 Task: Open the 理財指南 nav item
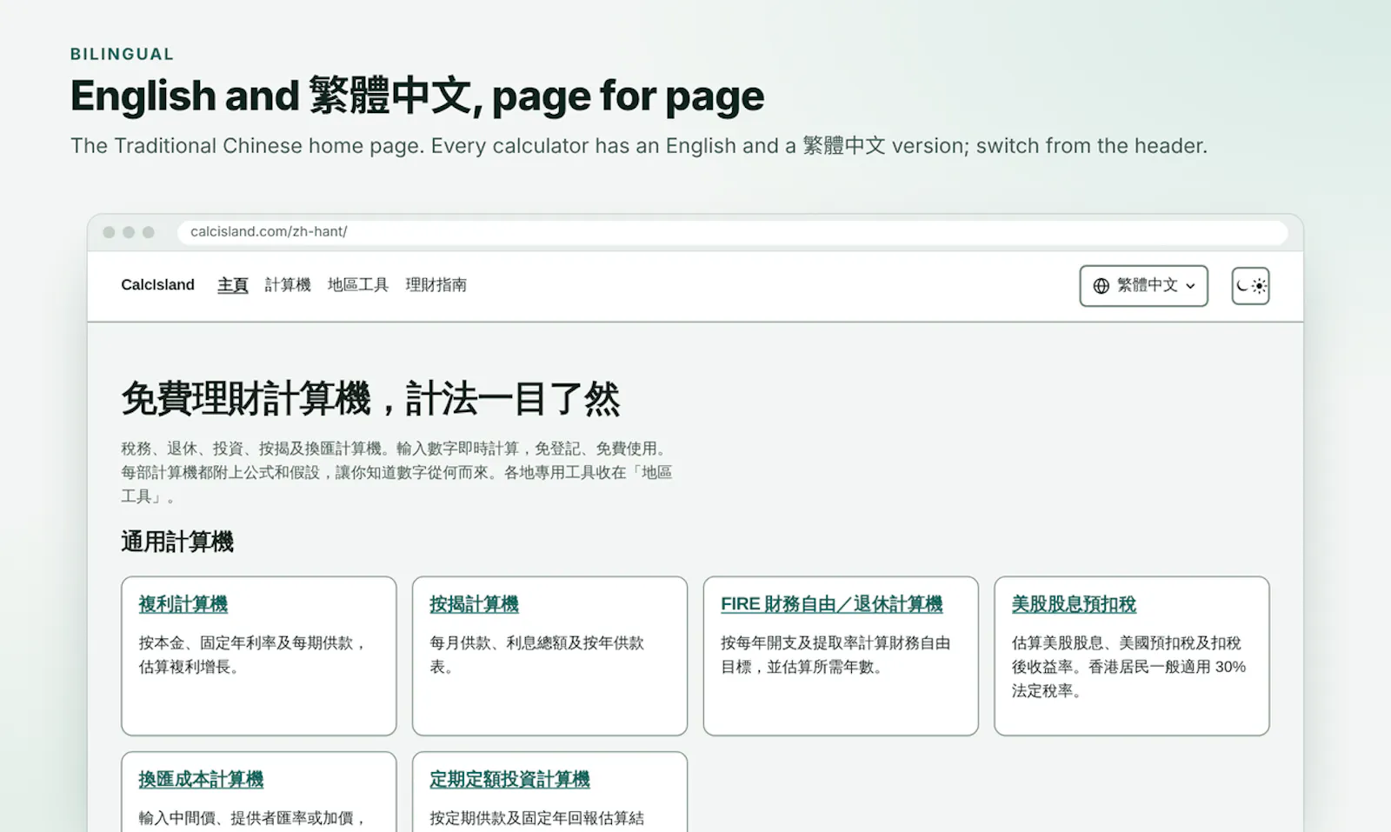[x=436, y=284]
